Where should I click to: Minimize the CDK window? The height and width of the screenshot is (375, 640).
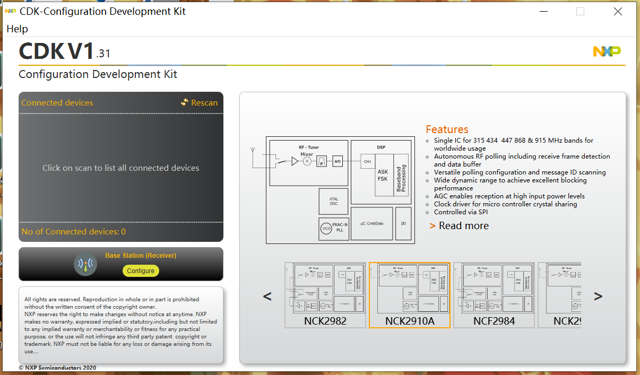tap(543, 11)
